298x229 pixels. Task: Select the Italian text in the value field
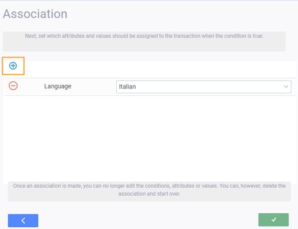click(x=127, y=87)
